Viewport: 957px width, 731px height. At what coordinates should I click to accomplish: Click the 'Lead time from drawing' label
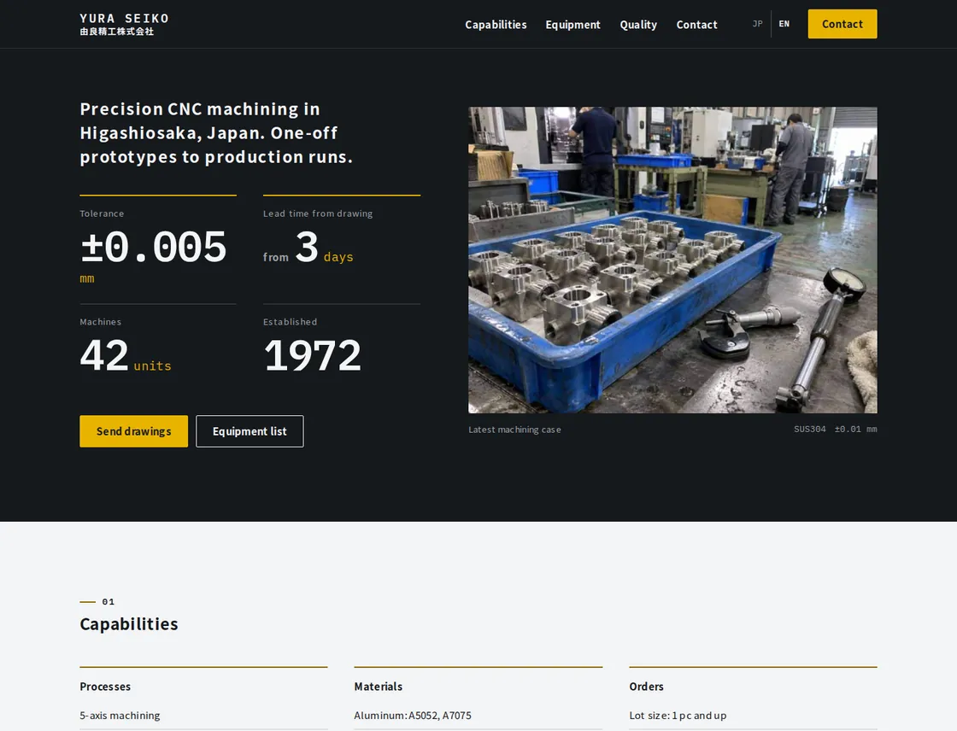[x=318, y=213]
